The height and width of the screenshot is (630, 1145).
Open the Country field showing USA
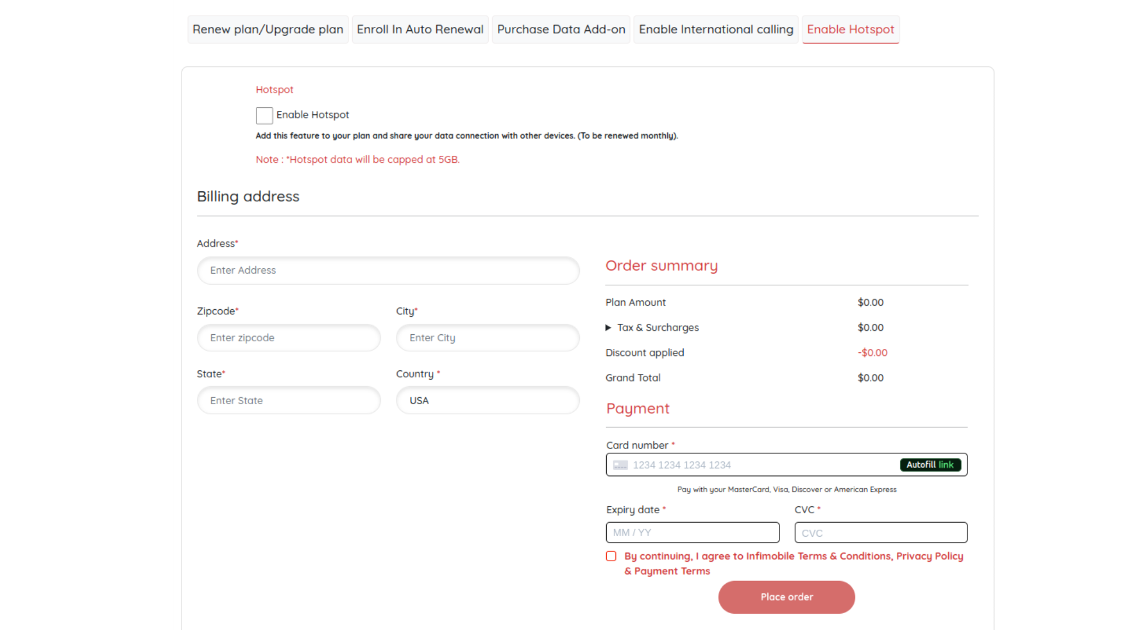coord(488,401)
